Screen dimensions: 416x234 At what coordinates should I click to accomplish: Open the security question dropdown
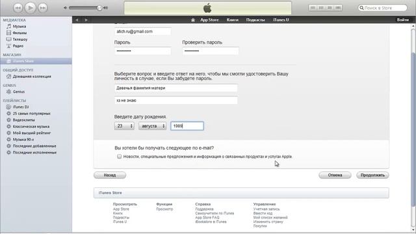(176, 88)
